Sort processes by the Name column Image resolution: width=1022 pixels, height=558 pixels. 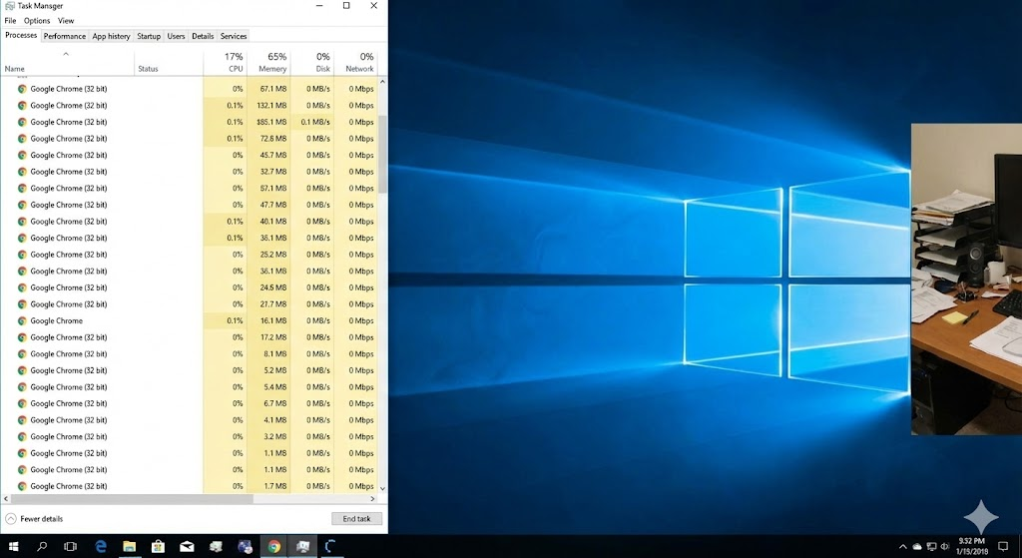pos(67,63)
